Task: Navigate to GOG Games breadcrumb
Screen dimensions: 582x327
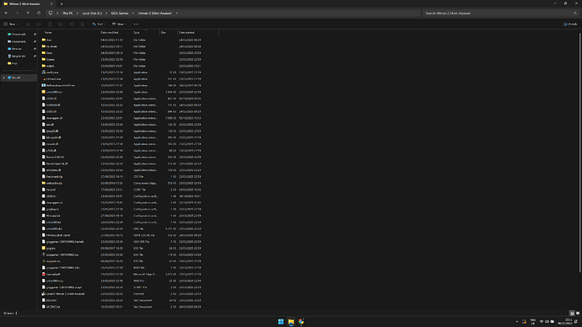Action: 120,13
